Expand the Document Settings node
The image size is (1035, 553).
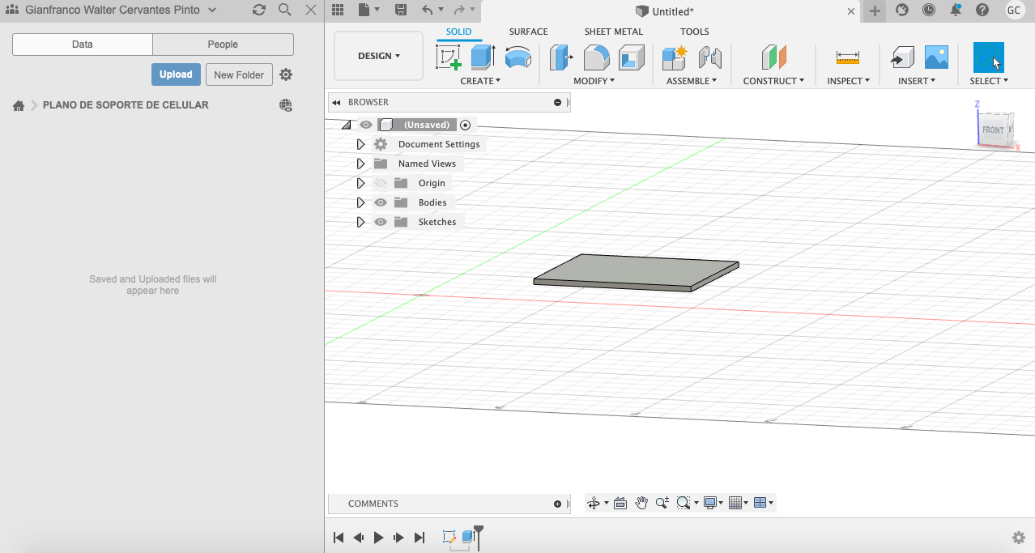coord(361,144)
